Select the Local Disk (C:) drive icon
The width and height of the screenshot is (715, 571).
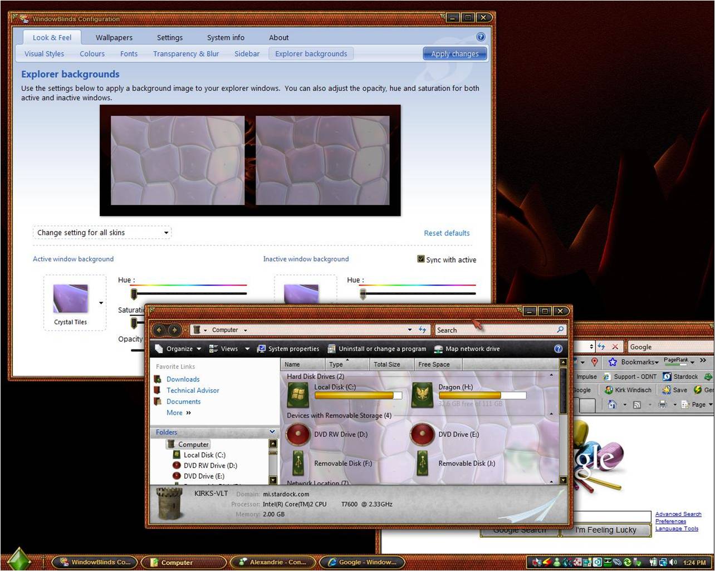(298, 395)
